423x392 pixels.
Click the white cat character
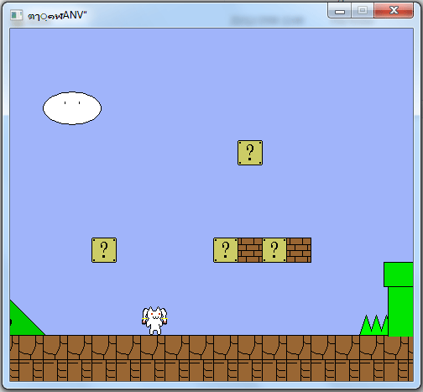(x=154, y=321)
